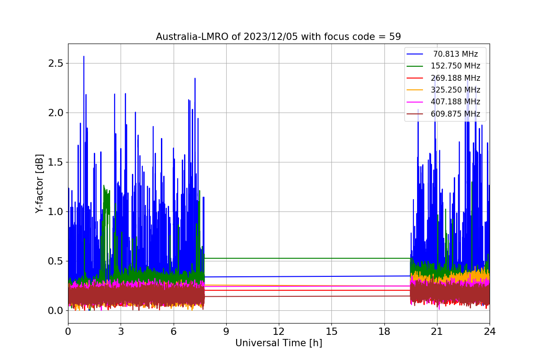
Task: Click the magenta line sample in legend
Action: click(415, 102)
